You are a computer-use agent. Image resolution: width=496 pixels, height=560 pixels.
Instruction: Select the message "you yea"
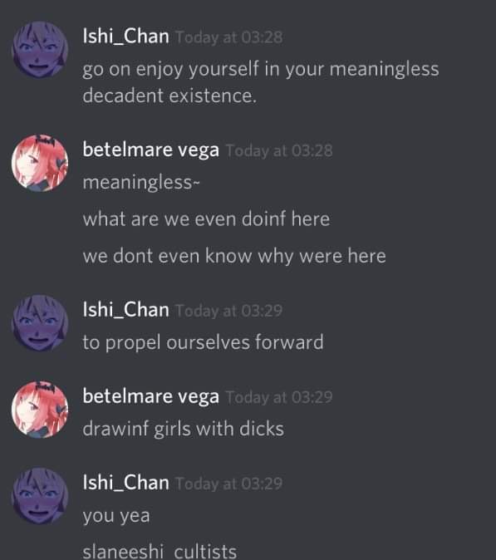[x=116, y=516]
